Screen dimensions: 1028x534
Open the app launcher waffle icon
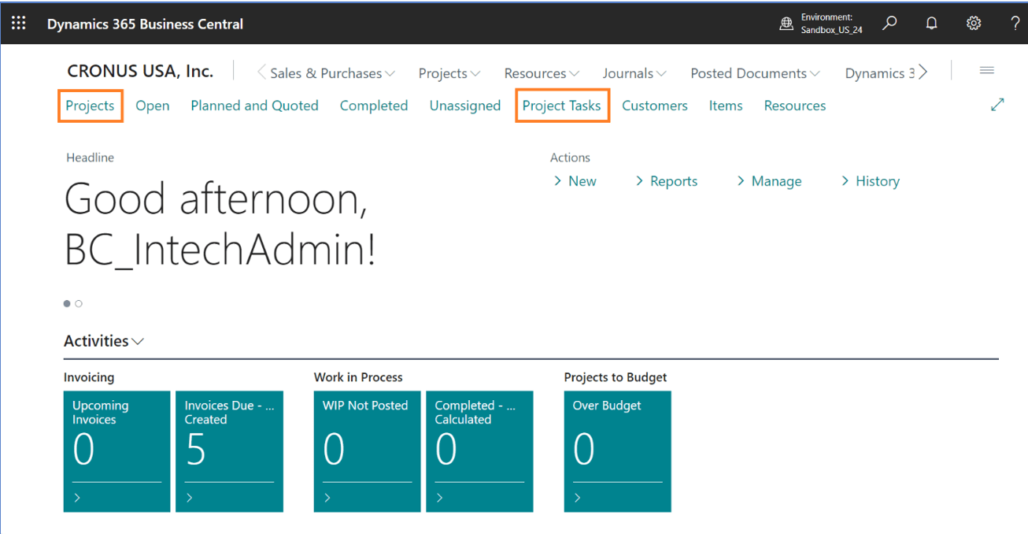tap(18, 24)
